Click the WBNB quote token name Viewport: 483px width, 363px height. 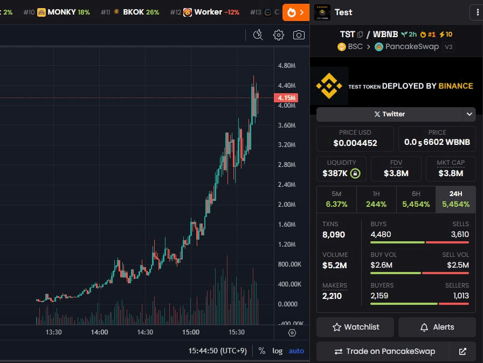click(385, 34)
